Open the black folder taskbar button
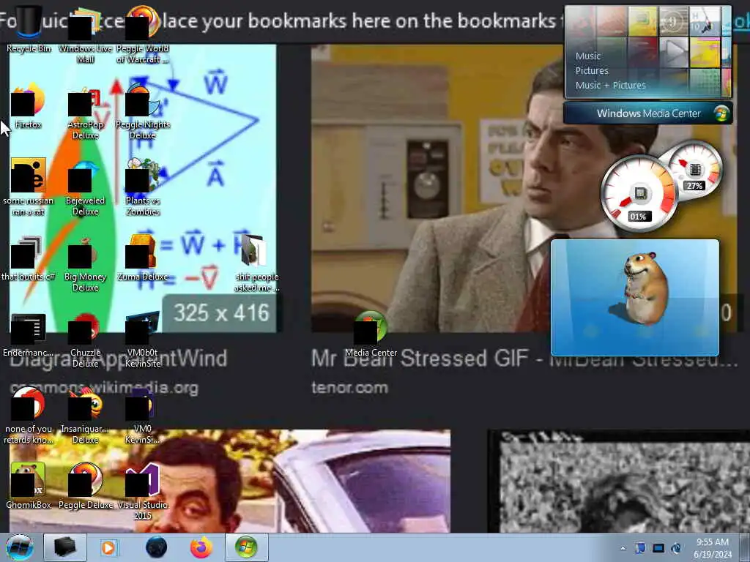The image size is (750, 562). 65,547
